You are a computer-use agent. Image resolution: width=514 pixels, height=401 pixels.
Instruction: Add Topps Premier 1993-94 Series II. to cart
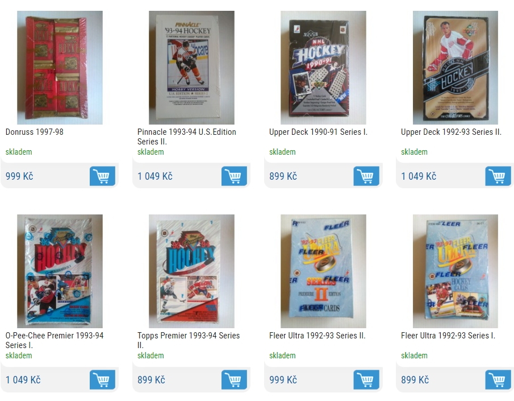pos(234,379)
